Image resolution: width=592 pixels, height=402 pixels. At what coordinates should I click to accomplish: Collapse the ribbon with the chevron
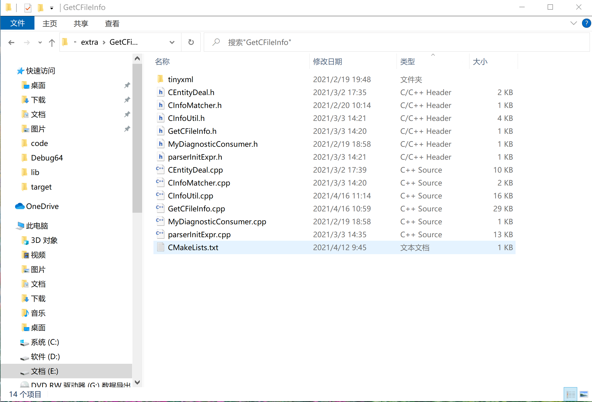pyautogui.click(x=573, y=23)
